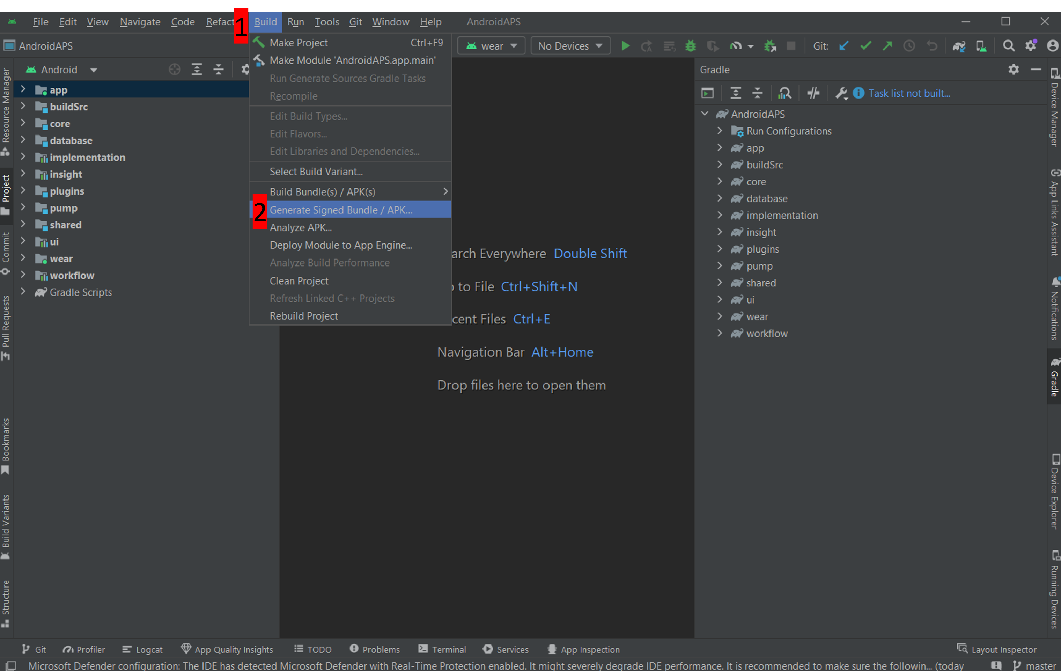The height and width of the screenshot is (671, 1061).
Task: Toggle Offline Mode icon in Gradle panel
Action: (813, 94)
